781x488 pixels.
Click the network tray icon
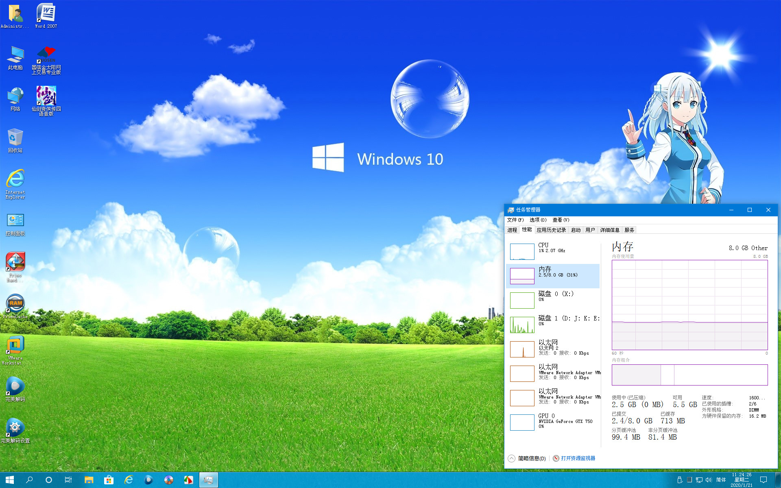click(699, 480)
